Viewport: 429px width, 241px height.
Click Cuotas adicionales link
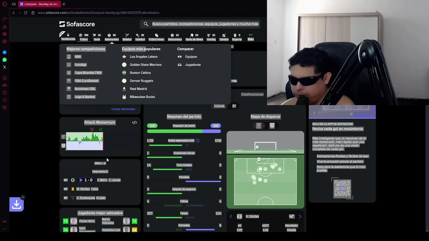tap(123, 109)
